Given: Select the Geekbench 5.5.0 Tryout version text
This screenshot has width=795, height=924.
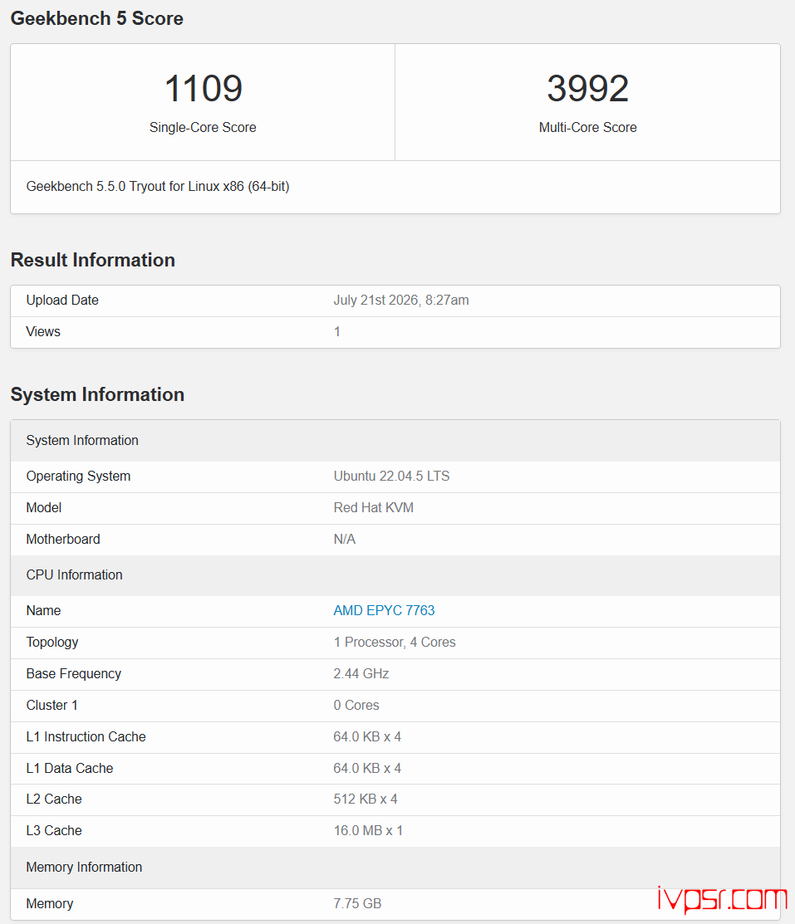Looking at the screenshot, I should click(158, 186).
